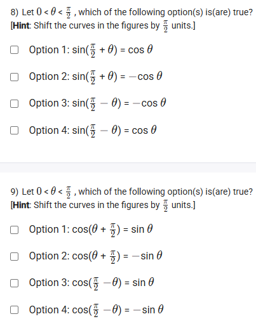Viewport: 256px width, 326px height.
Task: Click label text cos(π/2 − θ) = −sin θ
Action: 118,310
